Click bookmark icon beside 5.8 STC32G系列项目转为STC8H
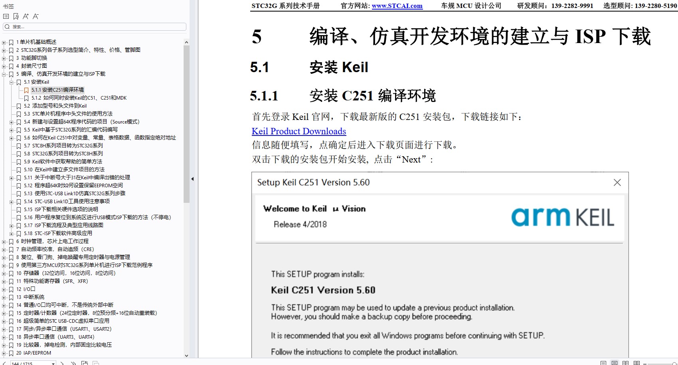The image size is (678, 365). click(19, 154)
